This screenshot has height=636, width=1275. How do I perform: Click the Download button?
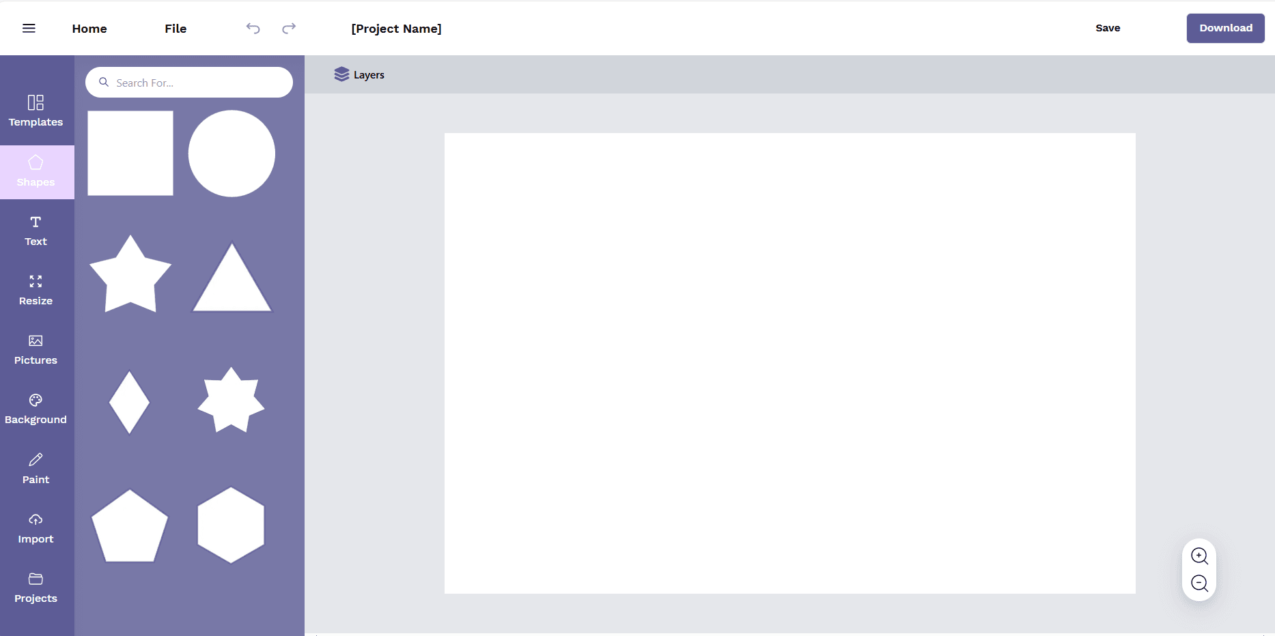1226,28
